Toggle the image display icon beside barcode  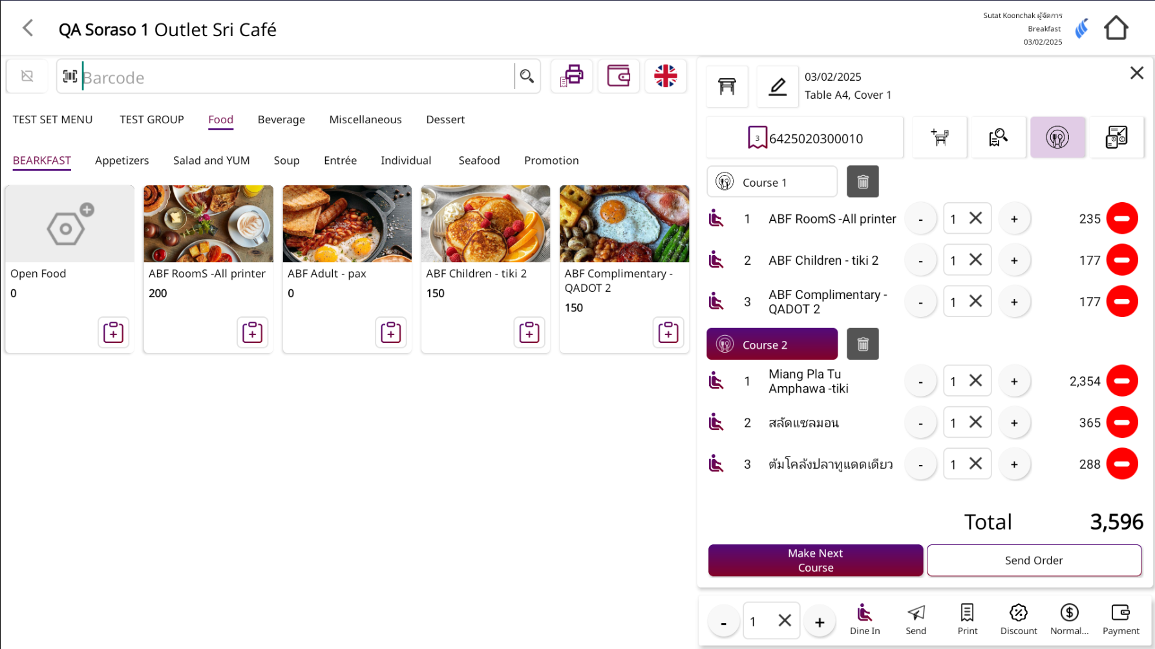point(27,76)
